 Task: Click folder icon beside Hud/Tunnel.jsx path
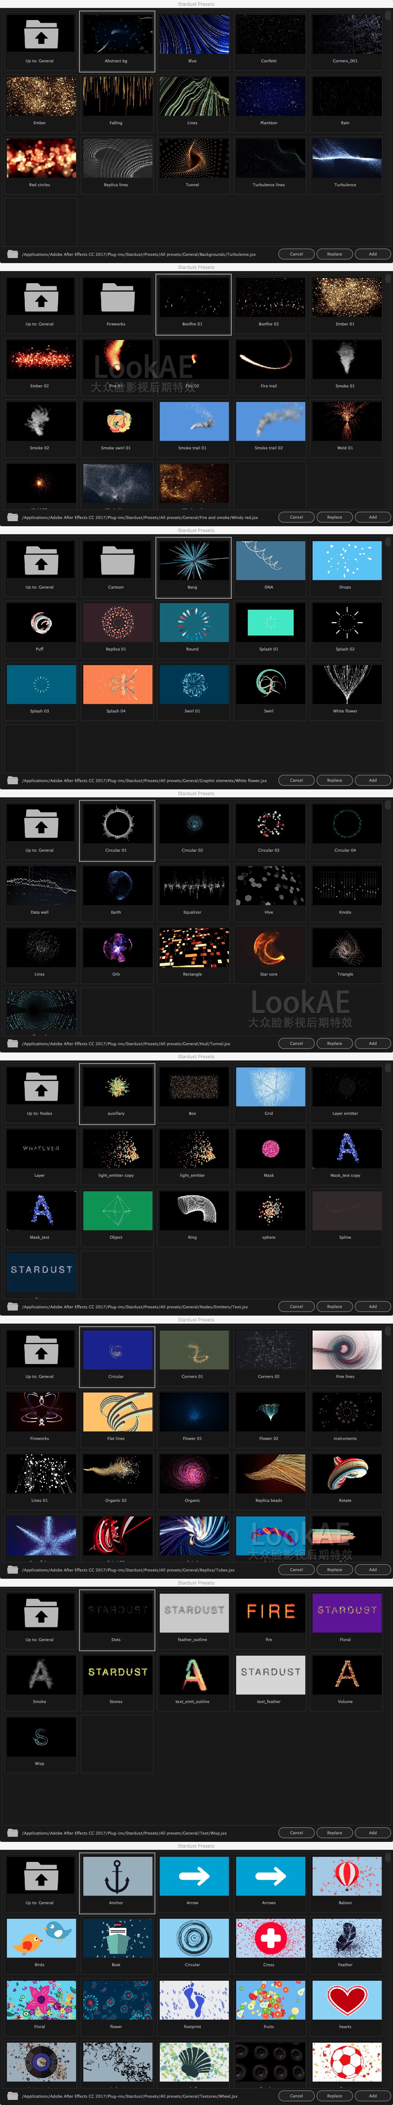tap(12, 1043)
